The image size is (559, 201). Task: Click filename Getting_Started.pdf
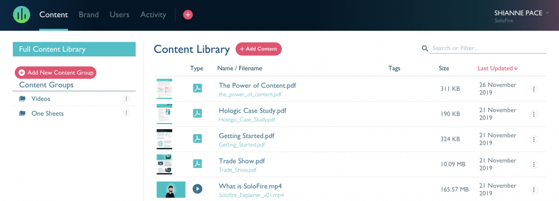pyautogui.click(x=242, y=145)
